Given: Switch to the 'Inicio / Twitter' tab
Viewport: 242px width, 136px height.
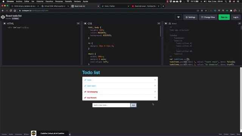Looking at the screenshot, I should (x=115, y=6).
